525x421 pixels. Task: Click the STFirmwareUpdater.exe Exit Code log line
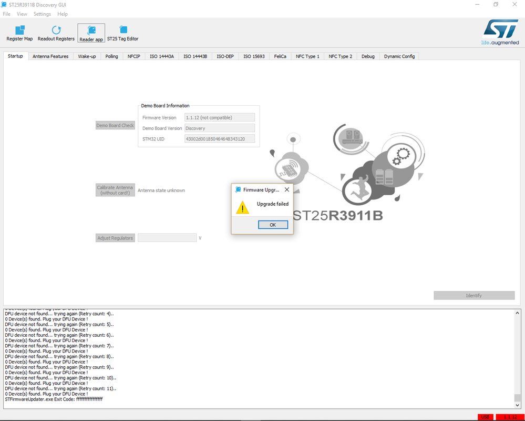(x=54, y=399)
